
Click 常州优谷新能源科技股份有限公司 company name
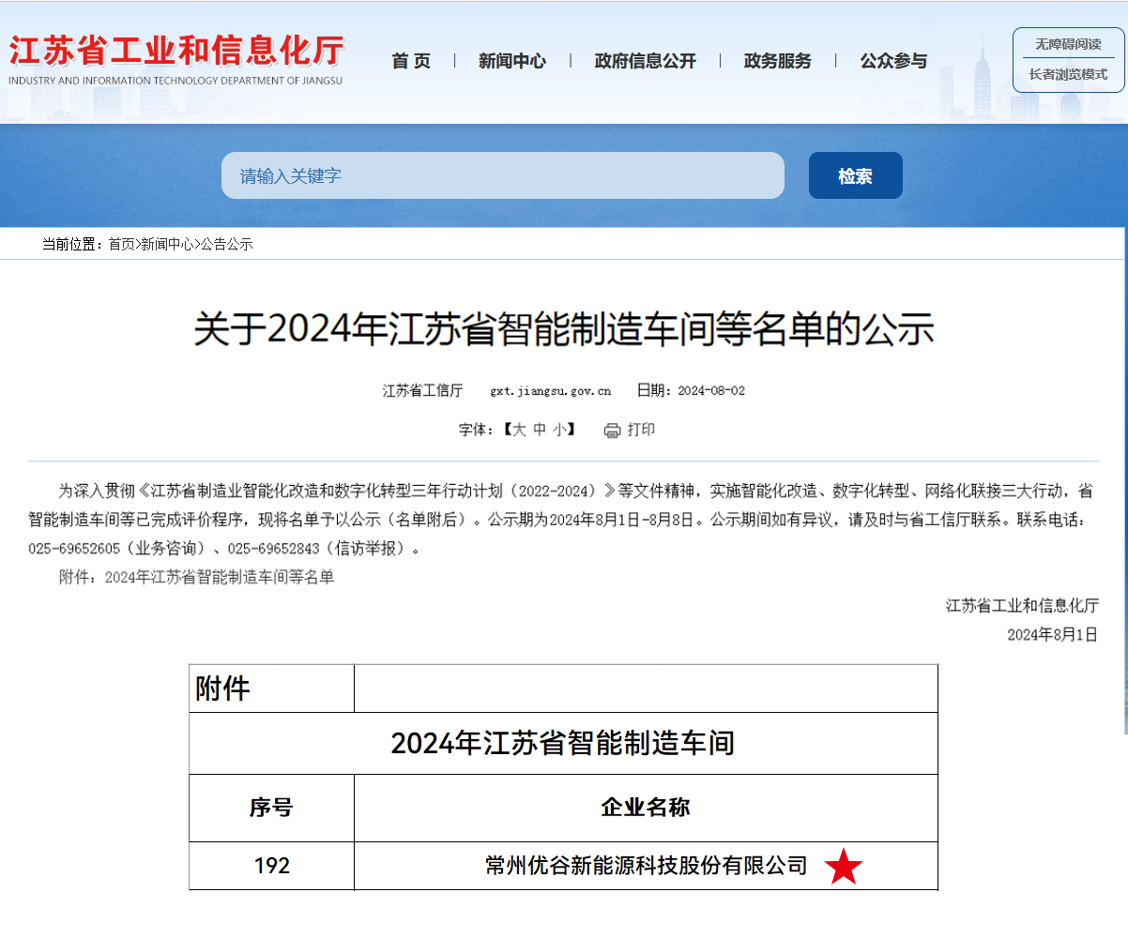point(647,866)
